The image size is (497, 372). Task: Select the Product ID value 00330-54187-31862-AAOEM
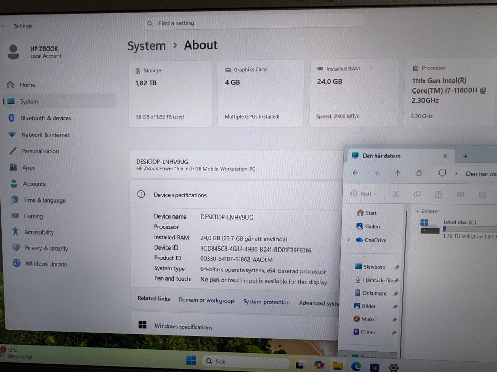pyautogui.click(x=236, y=259)
